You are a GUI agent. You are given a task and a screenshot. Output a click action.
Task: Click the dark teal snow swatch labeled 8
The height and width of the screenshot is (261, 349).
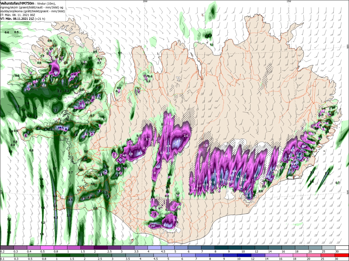[221, 247]
